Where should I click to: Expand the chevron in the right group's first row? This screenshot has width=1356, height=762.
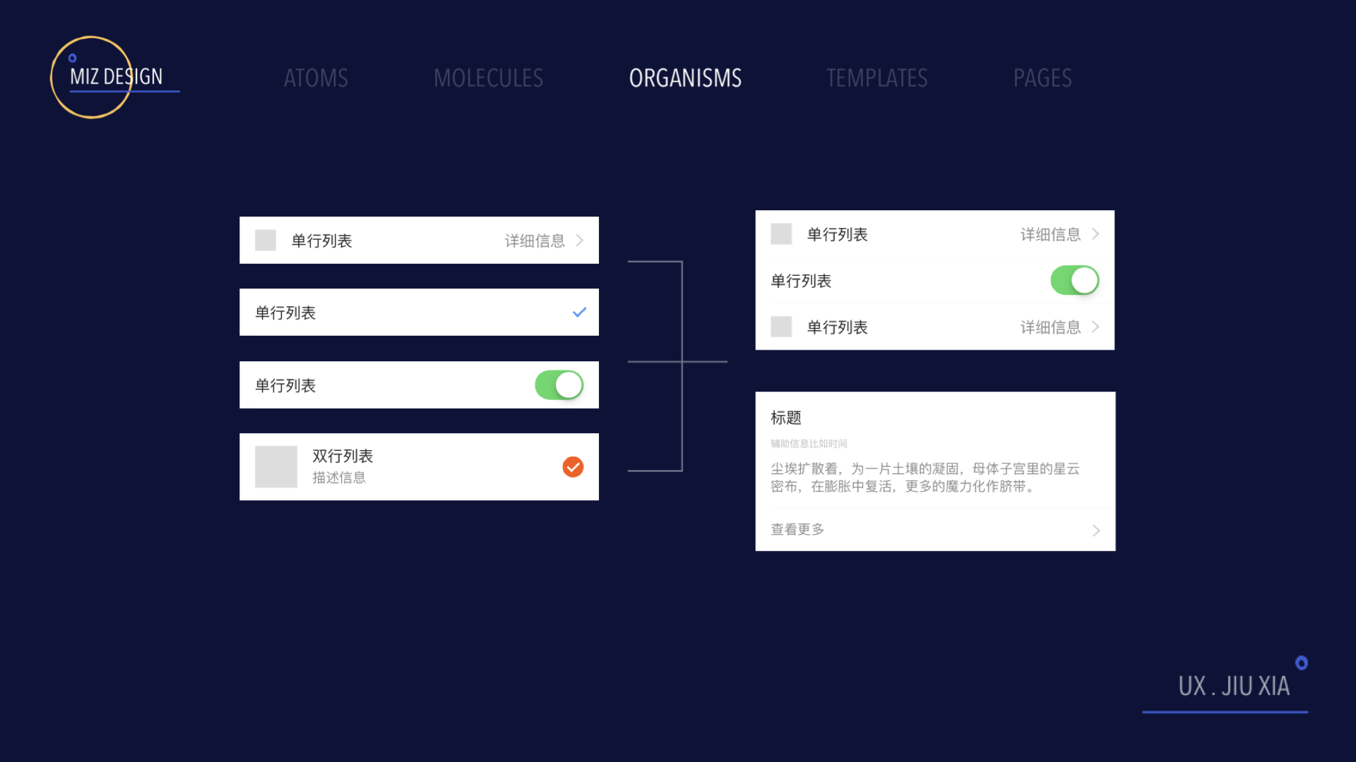pyautogui.click(x=1095, y=234)
